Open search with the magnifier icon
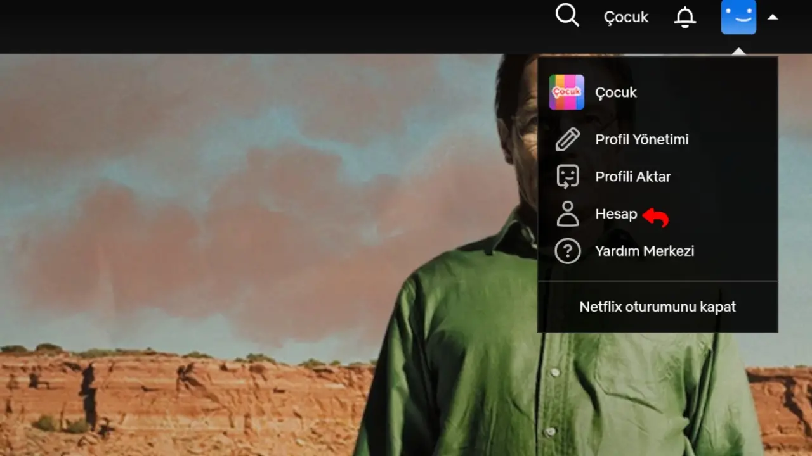Image resolution: width=812 pixels, height=456 pixels. click(567, 15)
